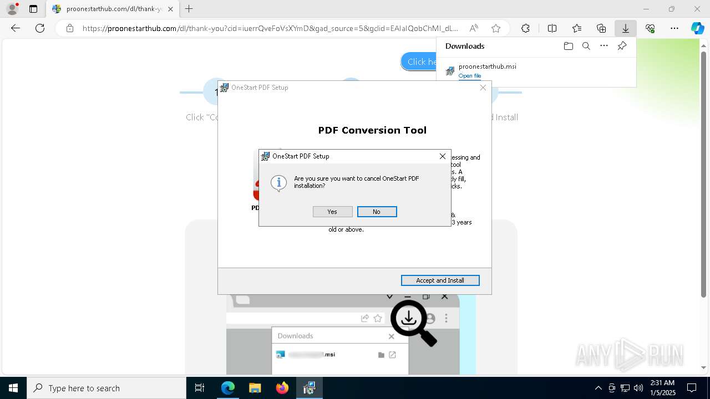Open Edge profile avatar
The width and height of the screenshot is (710, 399).
pyautogui.click(x=12, y=9)
